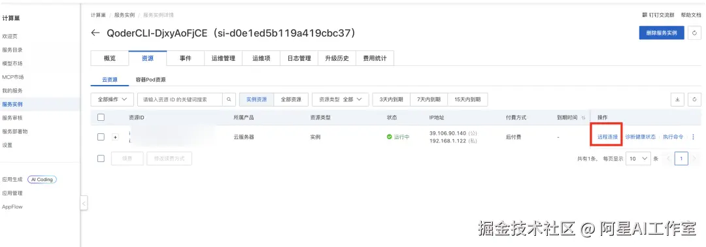Viewport: 706px width, 247px height.
Task: Click 远程连接 link in actions
Action: [x=607, y=137]
